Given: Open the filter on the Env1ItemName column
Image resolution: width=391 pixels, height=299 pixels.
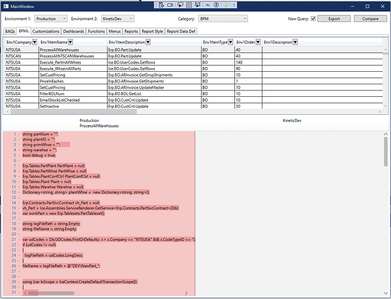Looking at the screenshot, I should point(71,42).
